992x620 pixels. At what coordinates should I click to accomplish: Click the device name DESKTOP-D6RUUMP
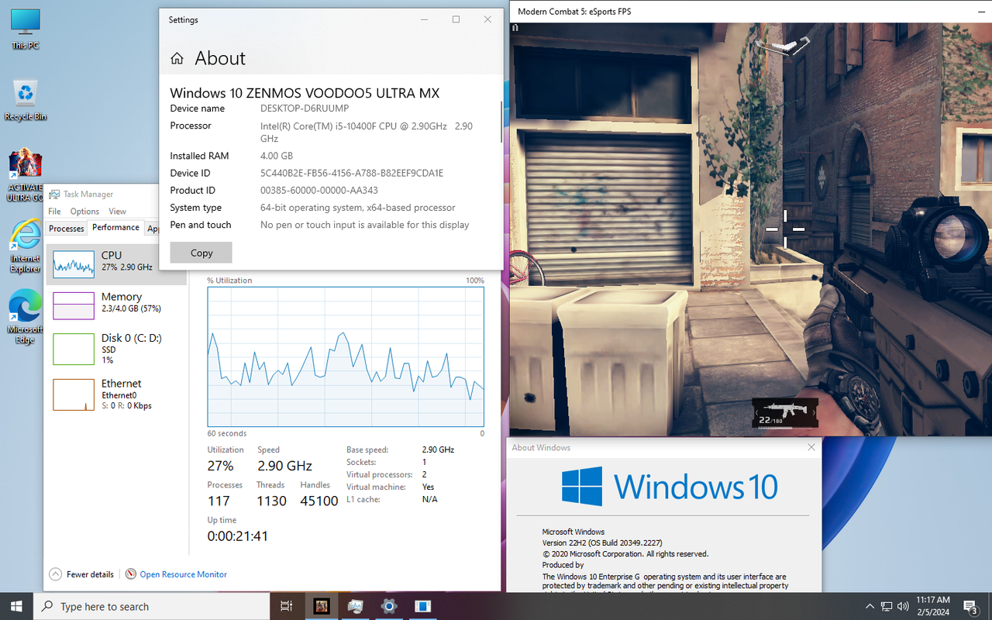[305, 108]
